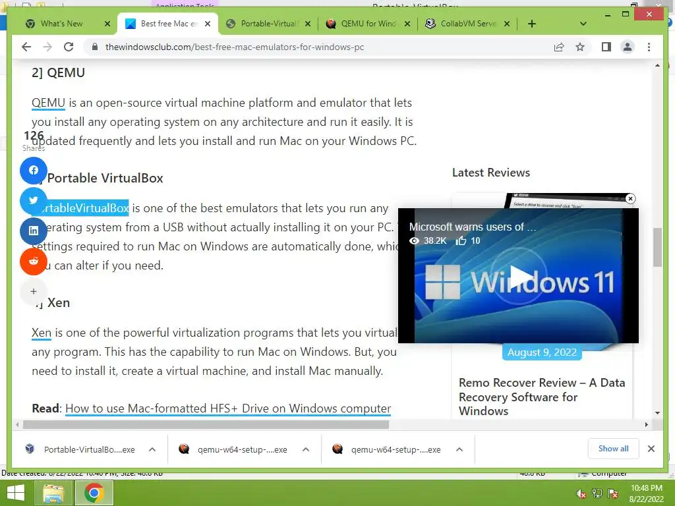Click the vertical page scrollbar thumb

[657, 247]
